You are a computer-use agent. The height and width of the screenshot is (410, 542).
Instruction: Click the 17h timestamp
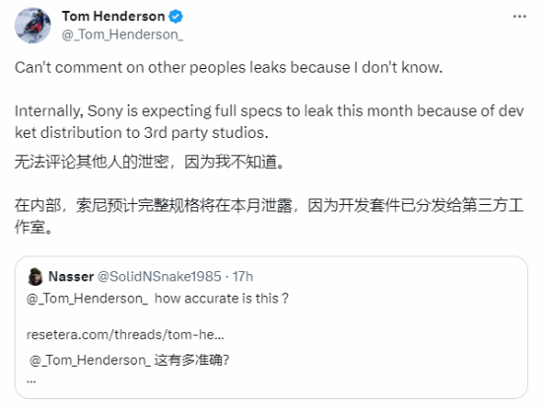point(242,277)
